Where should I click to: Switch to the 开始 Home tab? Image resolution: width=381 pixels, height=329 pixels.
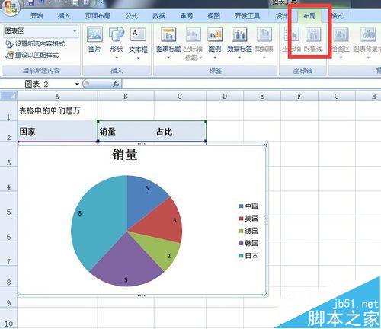tap(37, 16)
